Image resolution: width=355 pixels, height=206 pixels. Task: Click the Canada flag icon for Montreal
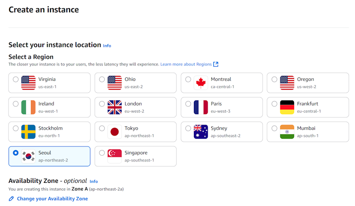[201, 82]
